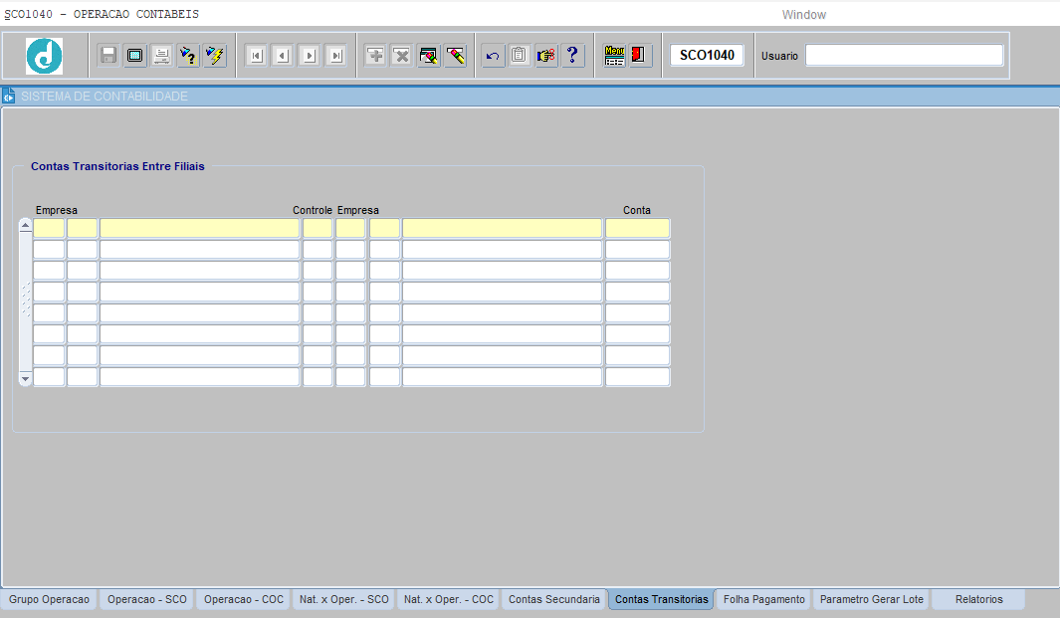Go to the first record
Viewport: 1060px width, 618px height.
coord(256,56)
